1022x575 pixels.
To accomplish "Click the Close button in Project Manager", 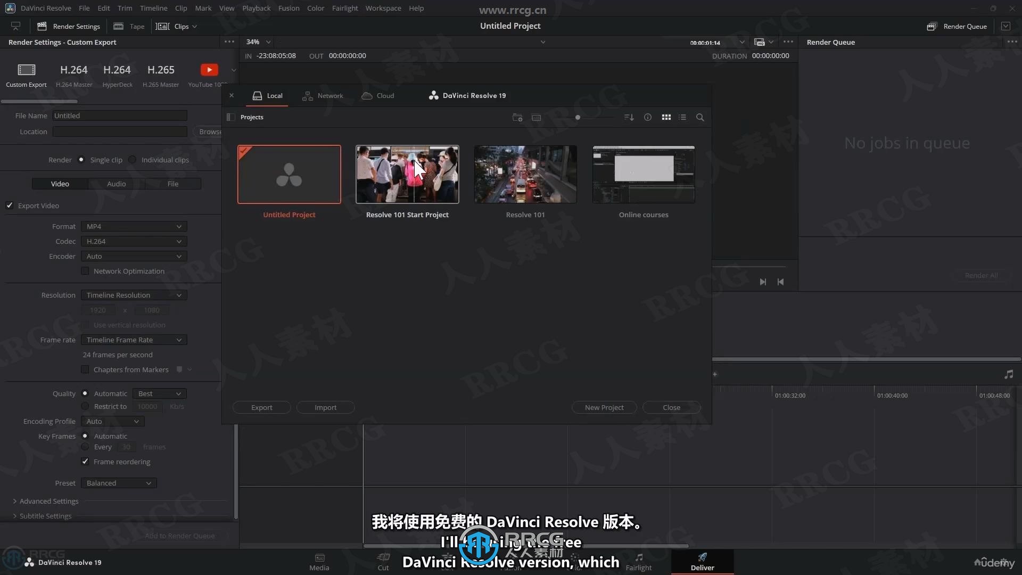I will tap(671, 407).
